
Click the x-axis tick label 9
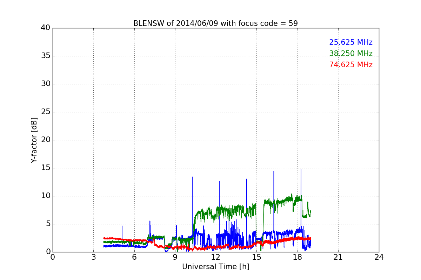[175, 257]
